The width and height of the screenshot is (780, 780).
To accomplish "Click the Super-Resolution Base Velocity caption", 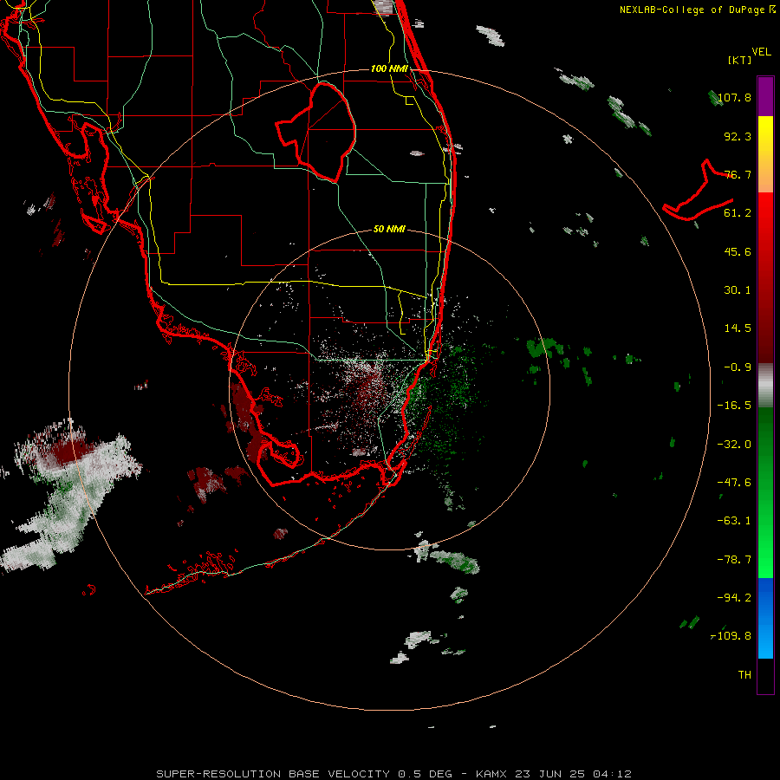I will coord(393,774).
